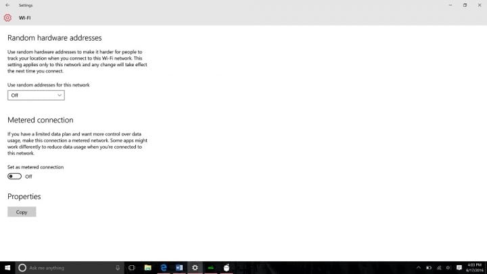Image resolution: width=487 pixels, height=274 pixels.
Task: Click the red Settings gear home icon
Action: 7,18
